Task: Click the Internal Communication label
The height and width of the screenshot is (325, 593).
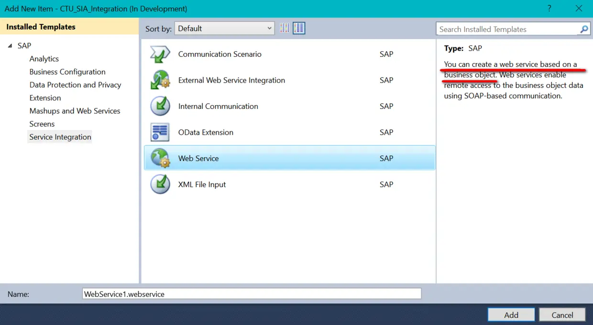Action: [218, 106]
